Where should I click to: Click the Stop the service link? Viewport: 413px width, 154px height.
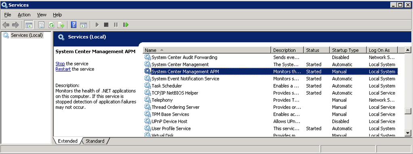pos(60,64)
